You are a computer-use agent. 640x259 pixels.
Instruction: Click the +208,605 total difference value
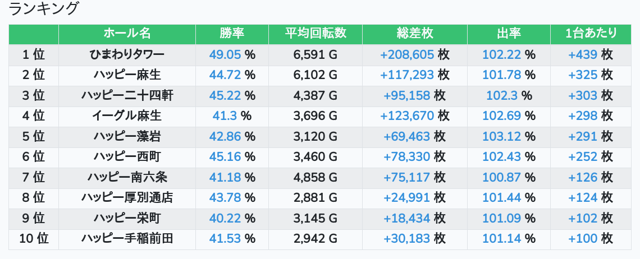click(407, 54)
